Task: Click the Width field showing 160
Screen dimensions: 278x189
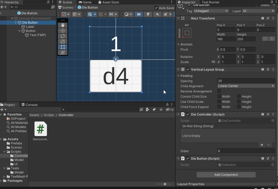Action: (x=226, y=39)
